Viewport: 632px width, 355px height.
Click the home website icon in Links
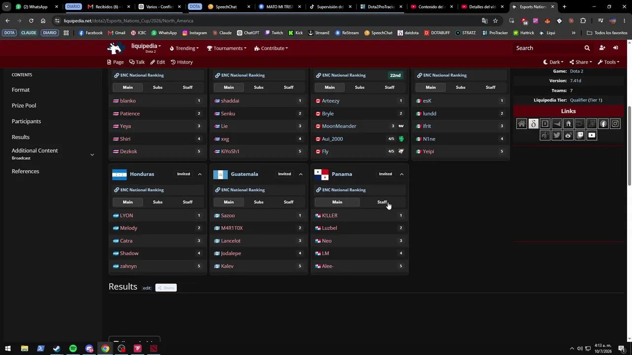[521, 124]
